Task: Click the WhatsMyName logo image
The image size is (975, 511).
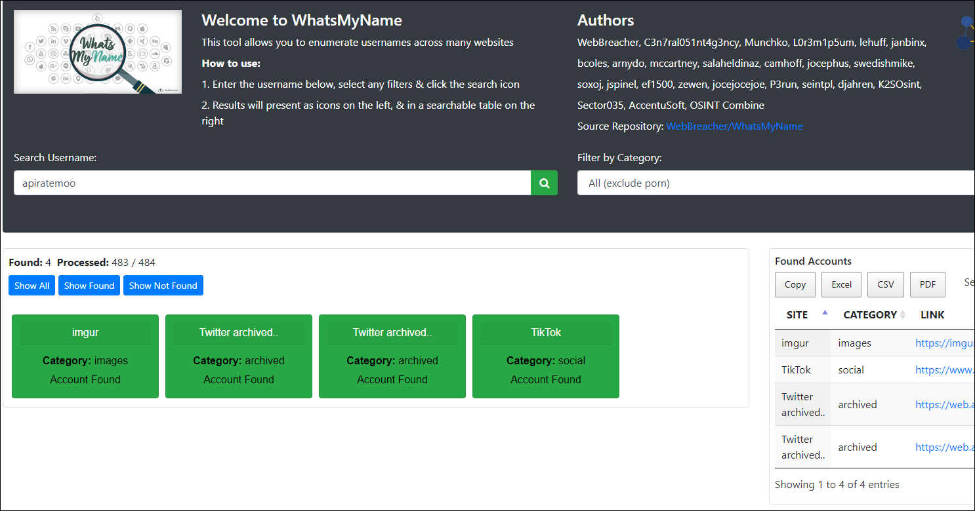Action: point(98,52)
